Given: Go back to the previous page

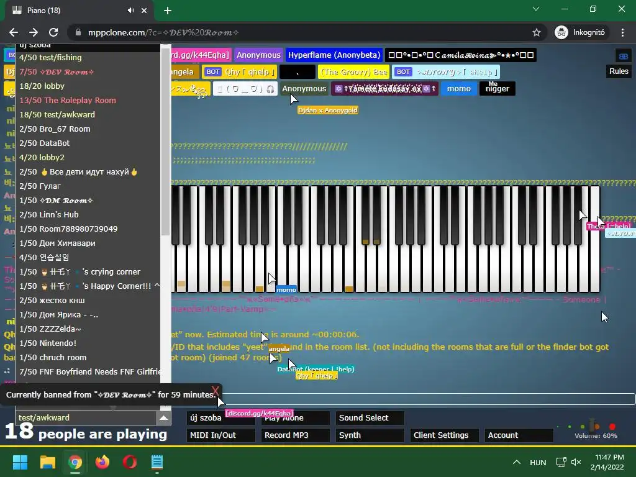Looking at the screenshot, I should tap(14, 32).
